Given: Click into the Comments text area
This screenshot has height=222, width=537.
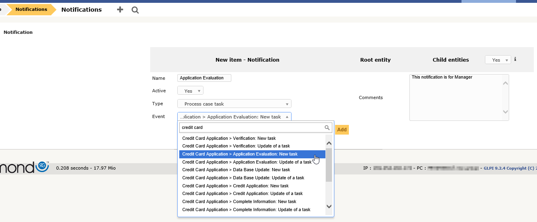Looking at the screenshot, I should coord(456,98).
